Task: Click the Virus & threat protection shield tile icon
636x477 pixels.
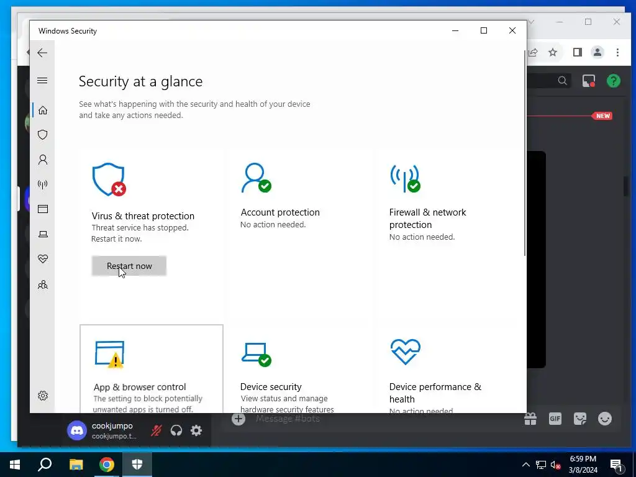Action: pos(109,179)
